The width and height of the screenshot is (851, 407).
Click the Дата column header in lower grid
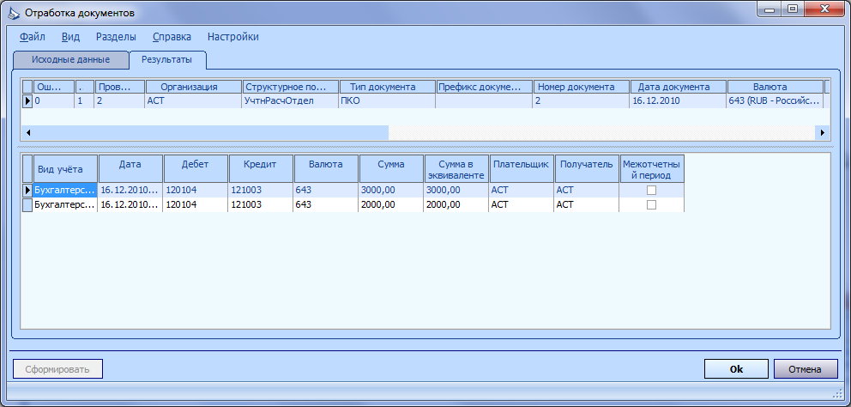[130, 169]
